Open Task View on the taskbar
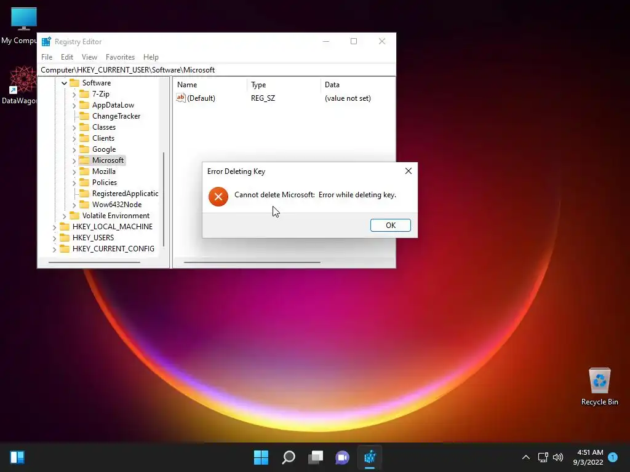Viewport: 630px width, 472px height. (316, 457)
